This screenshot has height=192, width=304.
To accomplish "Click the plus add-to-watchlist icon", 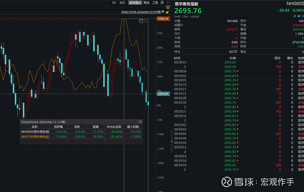I will (302, 16).
